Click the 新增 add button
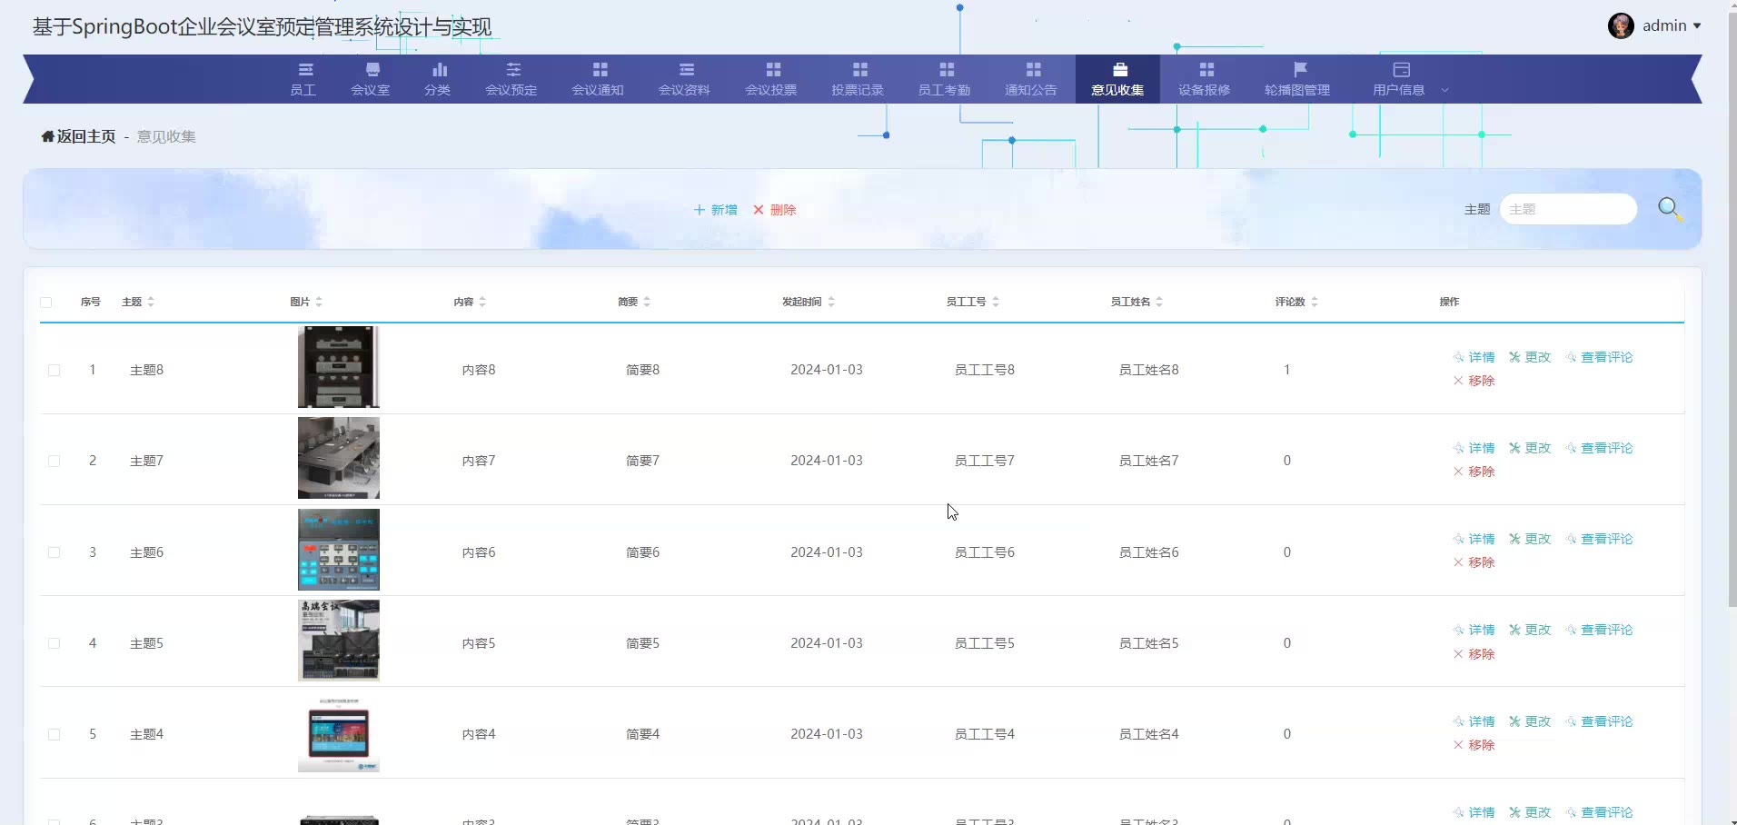1737x825 pixels. pyautogui.click(x=716, y=210)
